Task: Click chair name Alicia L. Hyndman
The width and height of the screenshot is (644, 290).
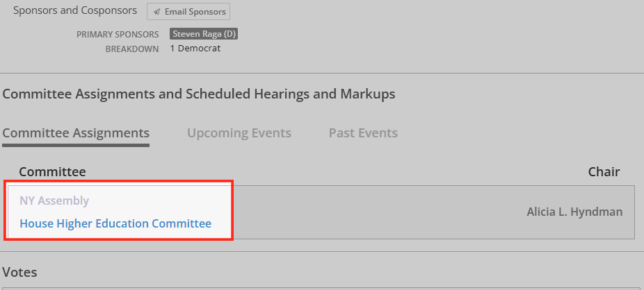Action: (x=574, y=212)
